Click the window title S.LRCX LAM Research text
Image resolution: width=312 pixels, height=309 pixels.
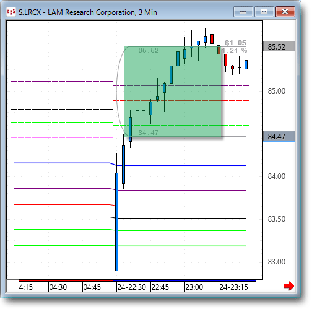pyautogui.click(x=88, y=12)
